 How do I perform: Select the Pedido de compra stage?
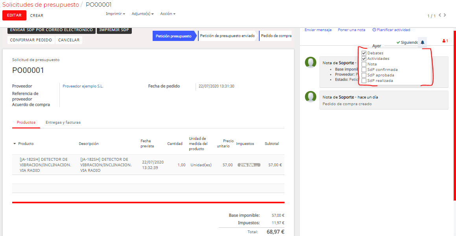tap(275, 36)
